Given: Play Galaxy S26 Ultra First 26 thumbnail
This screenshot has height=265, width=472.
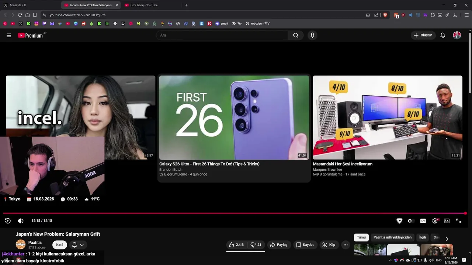Looking at the screenshot, I should 234,118.
